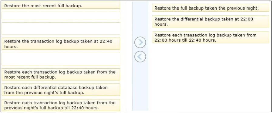Click the text 'most recent full backup' in the log item
The image size is (273, 113).
point(29,77)
